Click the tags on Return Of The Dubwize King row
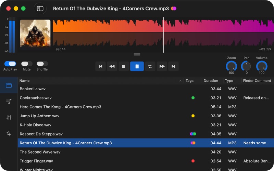Image resolution: width=274 pixels, height=171 pixels. pyautogui.click(x=193, y=143)
